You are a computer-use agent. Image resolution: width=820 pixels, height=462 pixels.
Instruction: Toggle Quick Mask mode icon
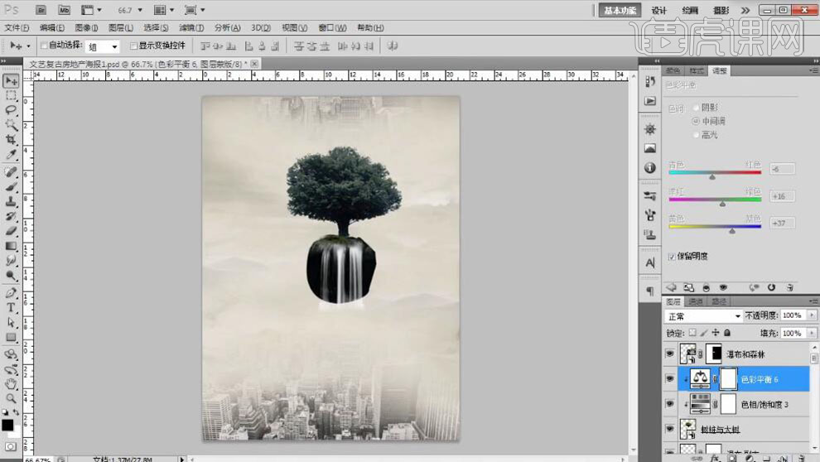click(x=11, y=447)
